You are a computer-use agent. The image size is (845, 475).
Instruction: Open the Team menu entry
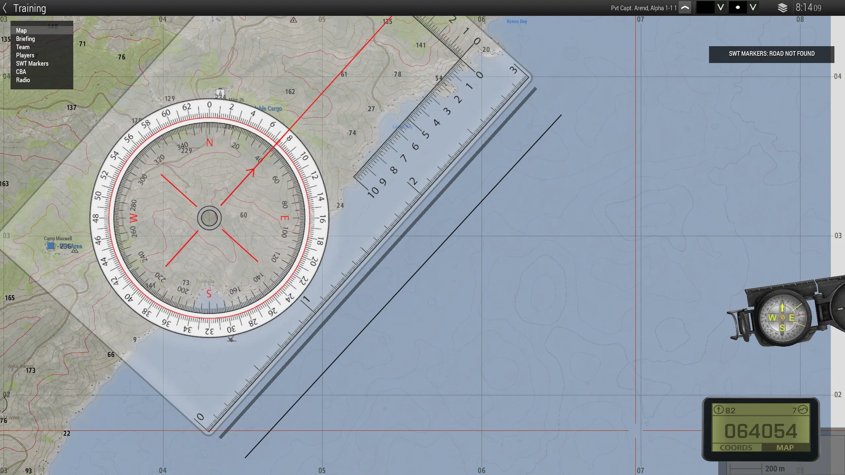pos(42,47)
